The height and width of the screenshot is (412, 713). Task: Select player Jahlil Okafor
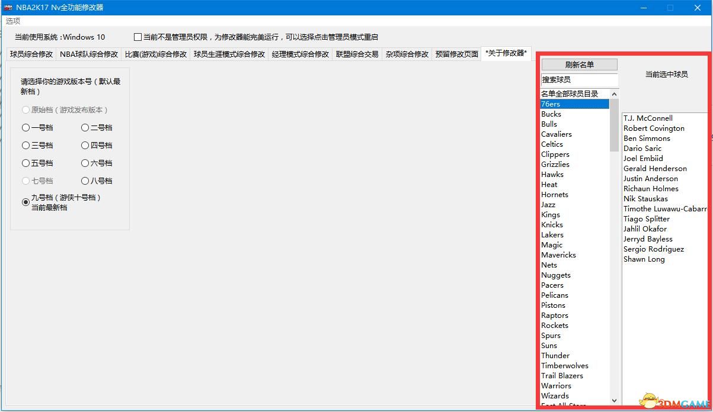pyautogui.click(x=665, y=229)
